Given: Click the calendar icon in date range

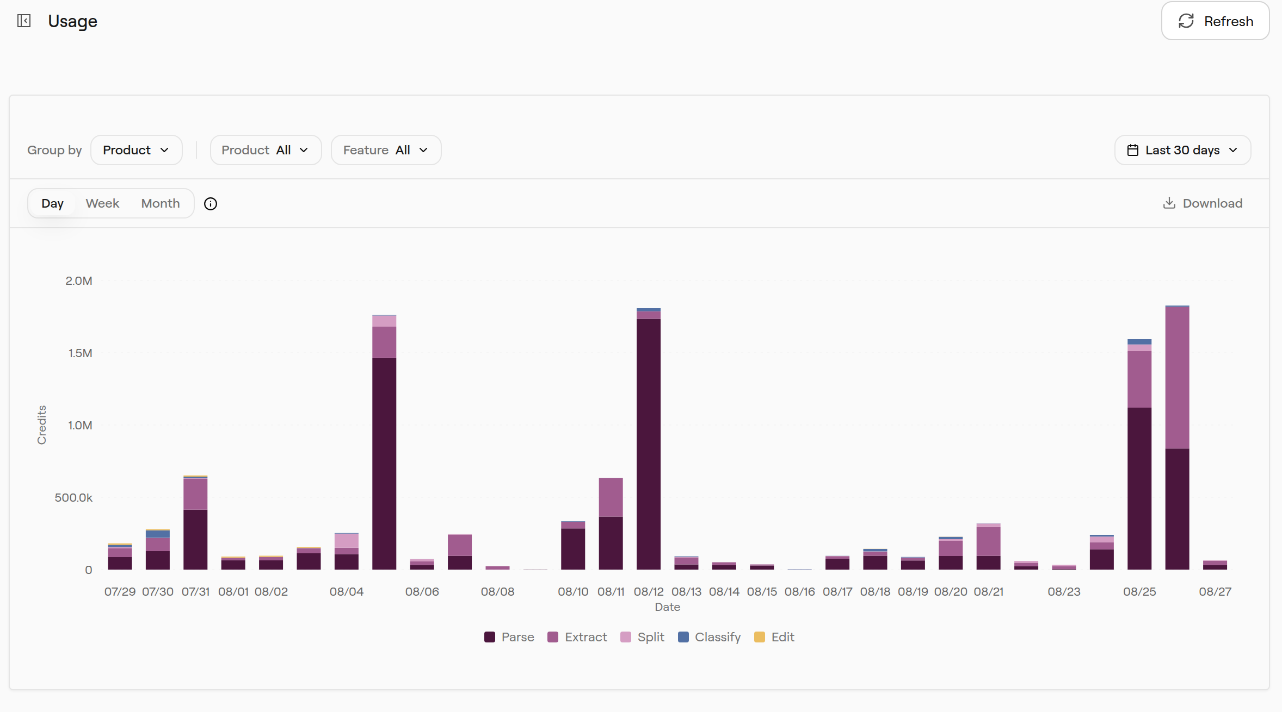Looking at the screenshot, I should tap(1133, 151).
